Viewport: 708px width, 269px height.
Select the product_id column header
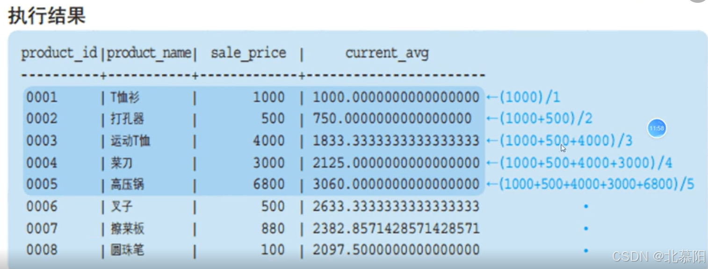pyautogui.click(x=59, y=53)
